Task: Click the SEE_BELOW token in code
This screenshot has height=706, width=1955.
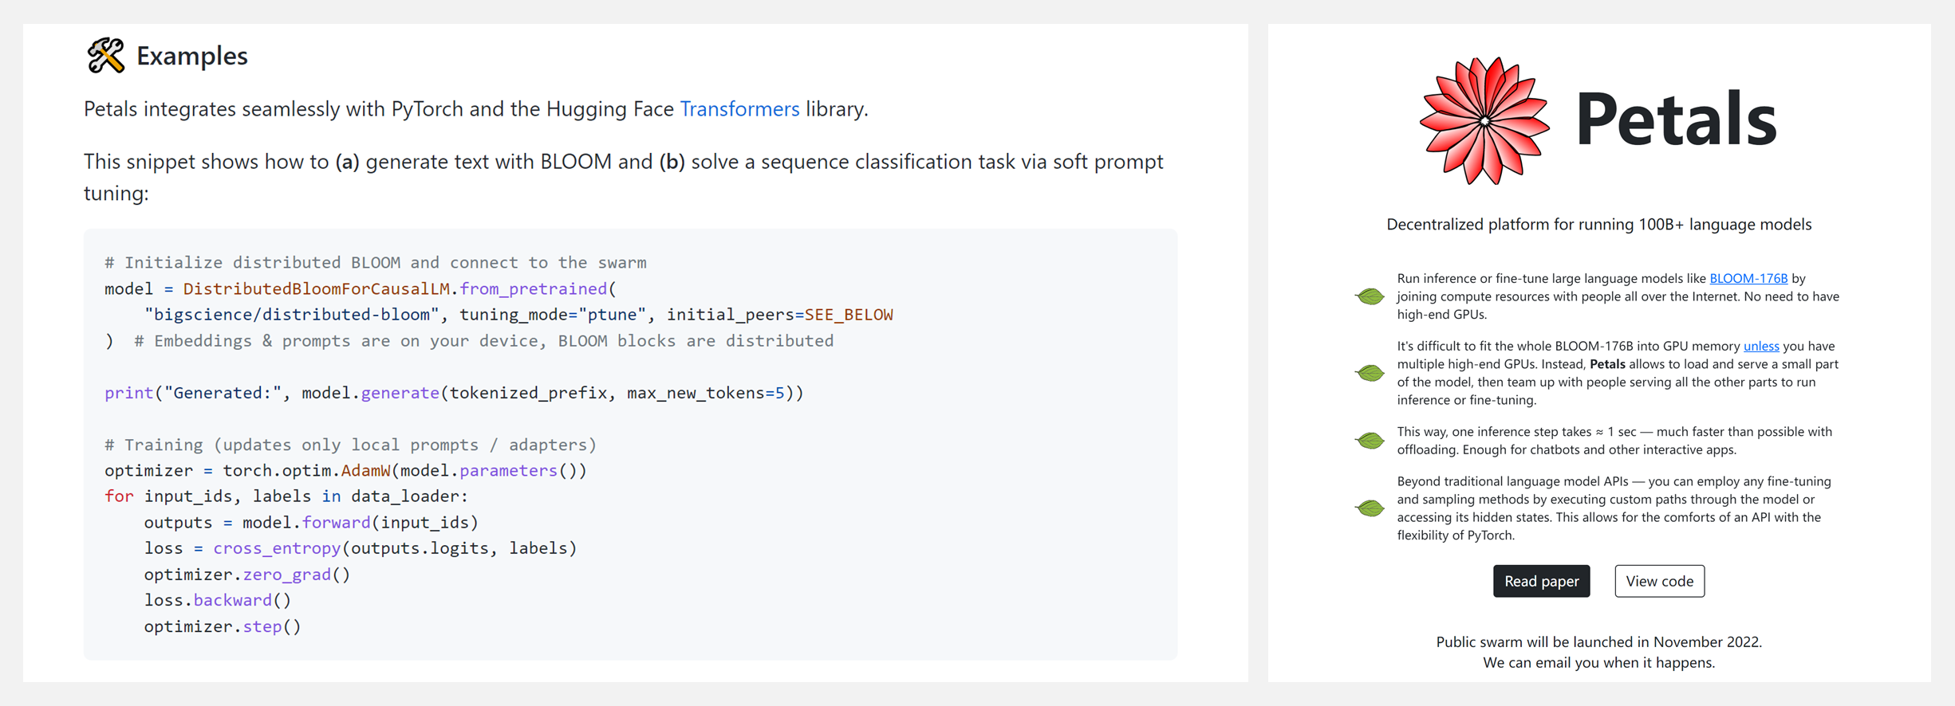Action: pos(849,315)
